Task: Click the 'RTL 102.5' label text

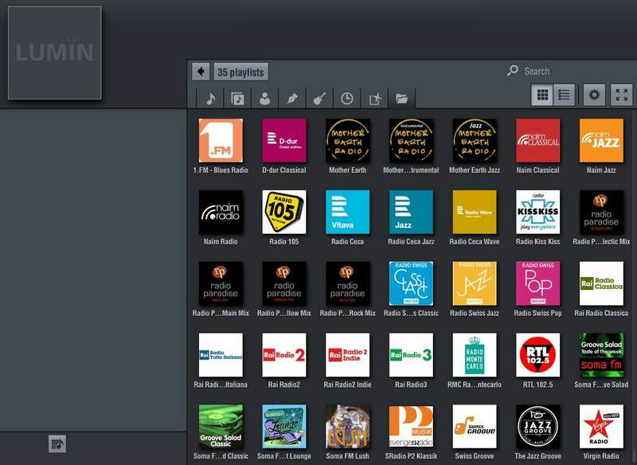Action: [x=538, y=385]
